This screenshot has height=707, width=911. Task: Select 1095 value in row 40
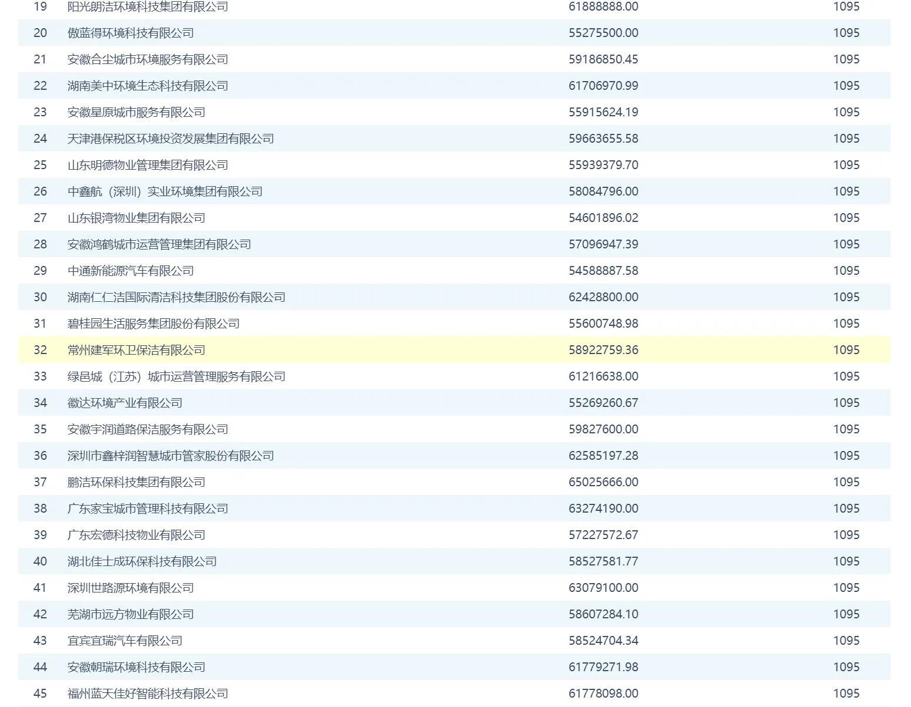846,561
